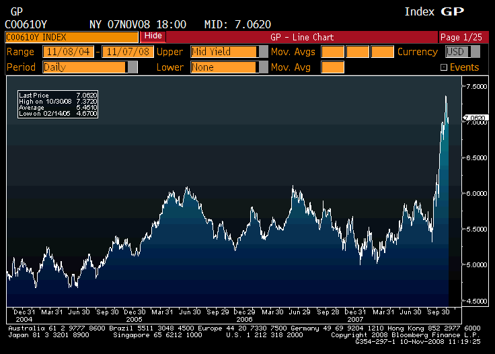This screenshot has width=495, height=354.
Task: Click the lower Mov. Avg input box
Action: (332, 67)
